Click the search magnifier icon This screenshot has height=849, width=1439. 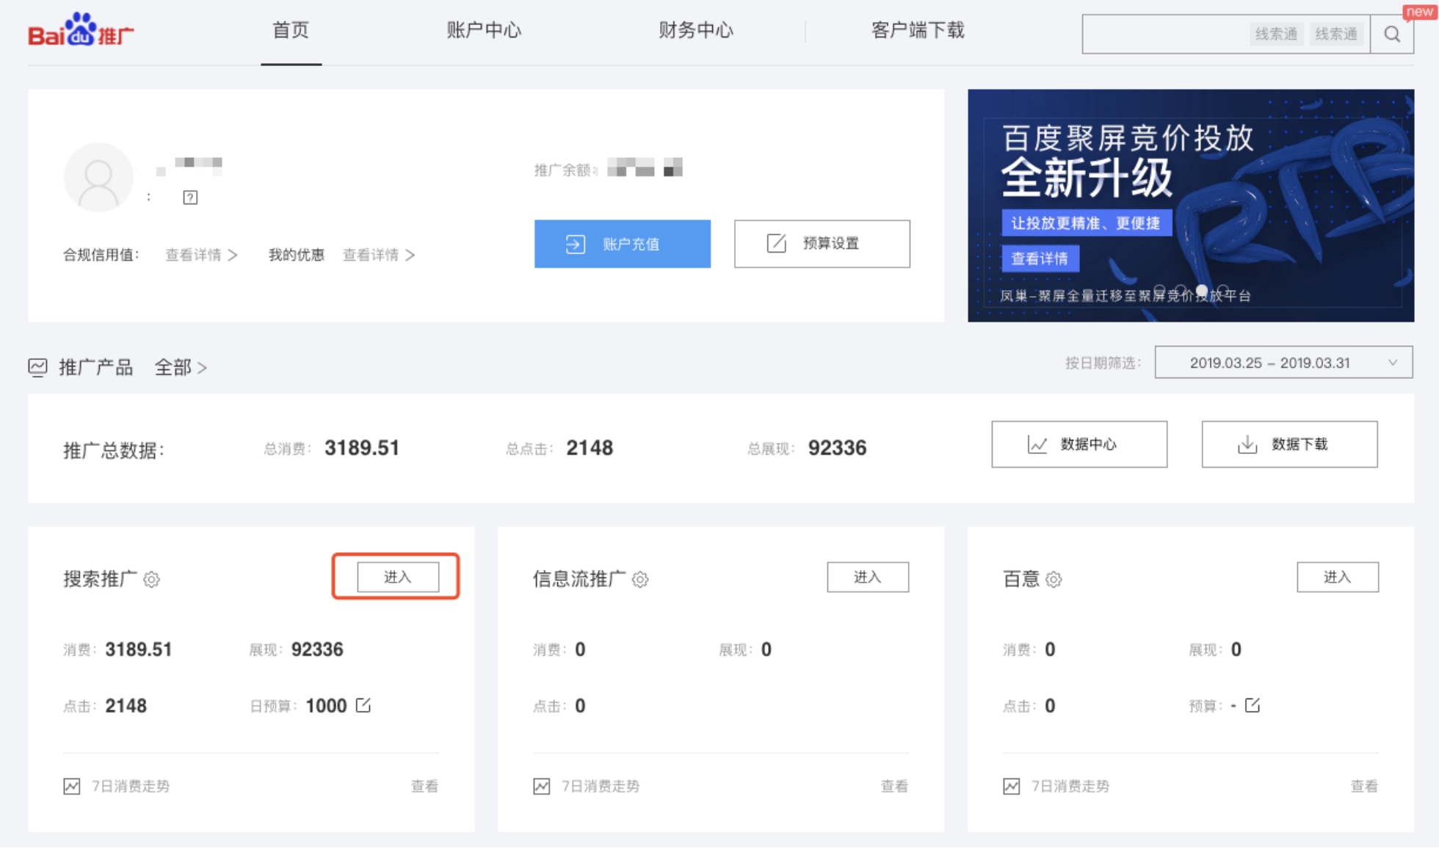pyautogui.click(x=1392, y=34)
